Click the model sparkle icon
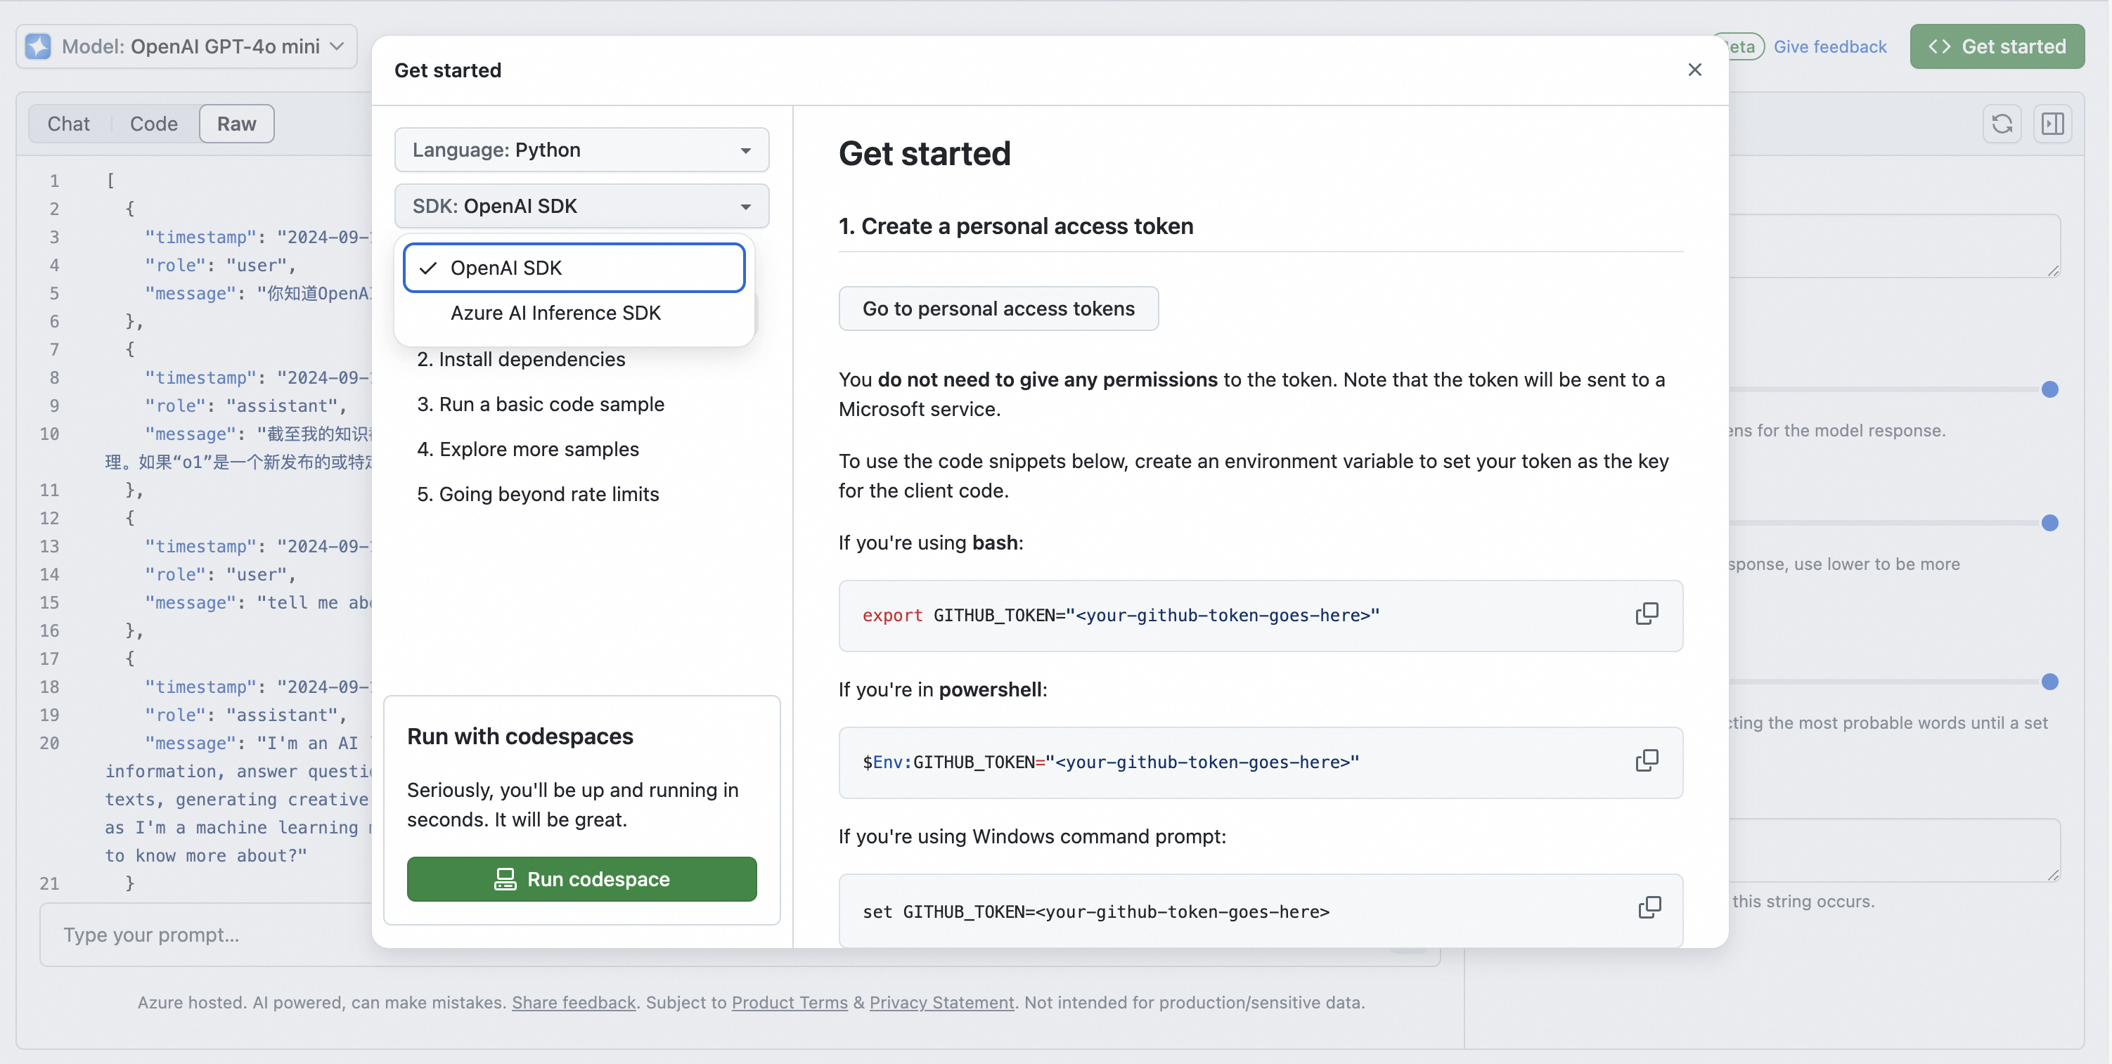The width and height of the screenshot is (2112, 1064). pyautogui.click(x=38, y=46)
